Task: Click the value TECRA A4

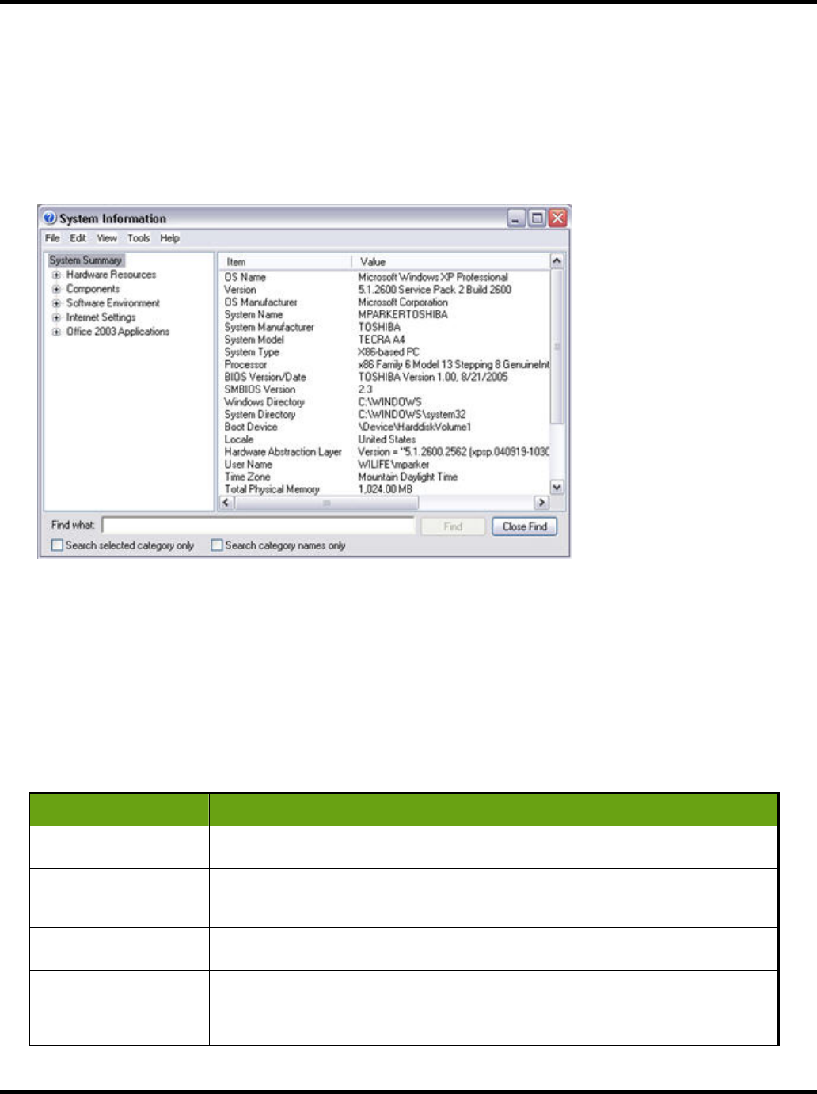Action: [382, 340]
